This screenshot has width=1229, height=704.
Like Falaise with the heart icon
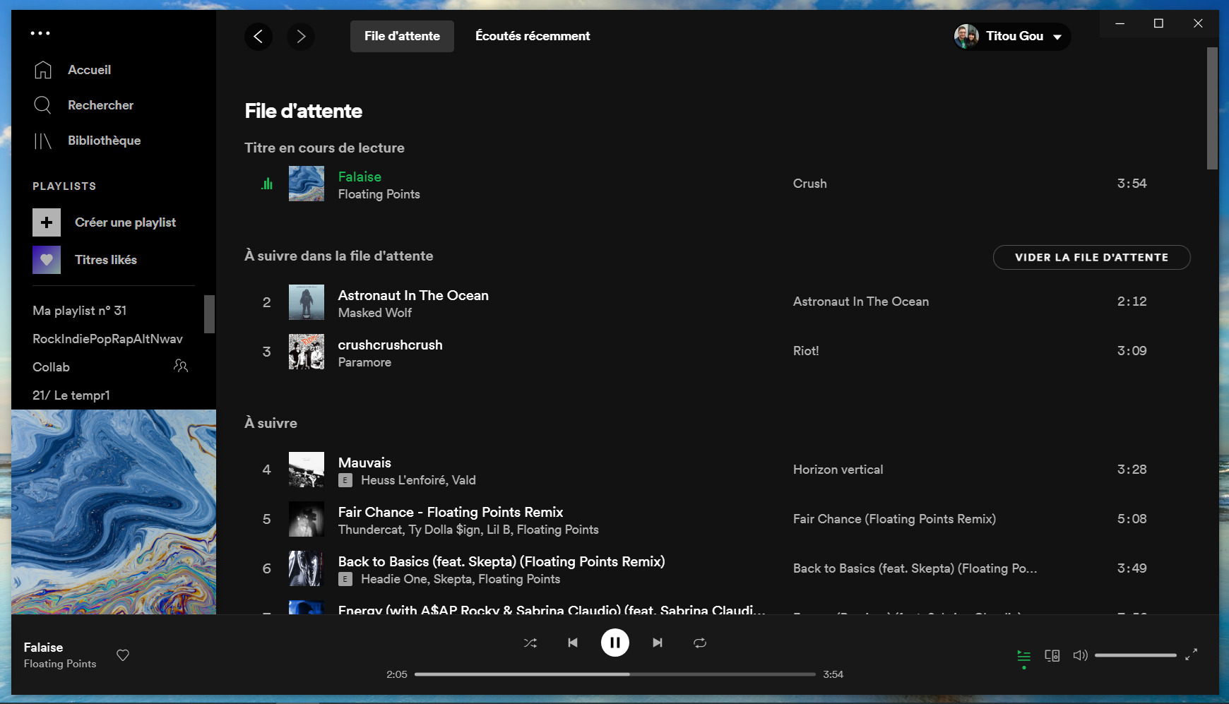click(x=123, y=655)
